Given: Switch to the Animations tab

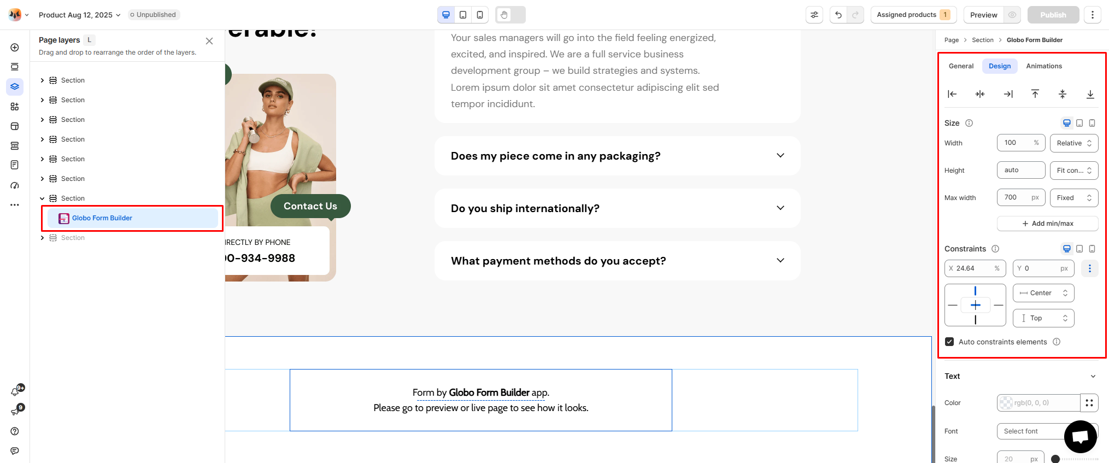Looking at the screenshot, I should pos(1044,66).
